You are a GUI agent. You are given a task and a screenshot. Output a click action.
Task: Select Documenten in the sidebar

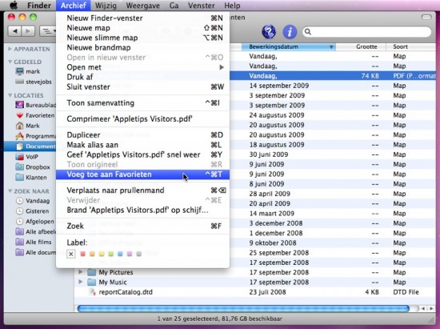pos(30,146)
